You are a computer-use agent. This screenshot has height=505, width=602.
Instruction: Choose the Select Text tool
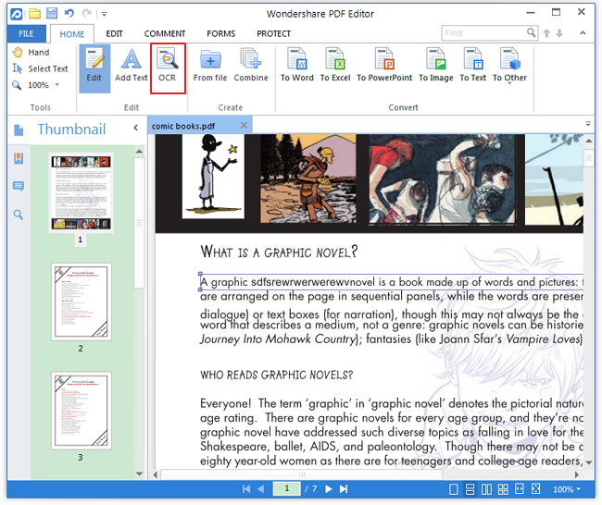pos(40,68)
